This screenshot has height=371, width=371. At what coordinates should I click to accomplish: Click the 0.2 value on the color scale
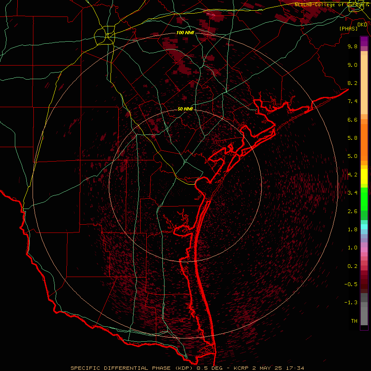[x=352, y=266]
